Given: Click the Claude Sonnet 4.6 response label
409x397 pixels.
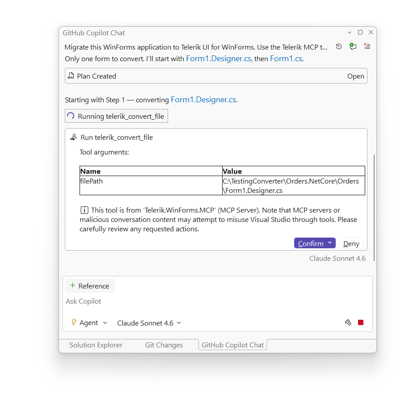Looking at the screenshot, I should [x=337, y=258].
